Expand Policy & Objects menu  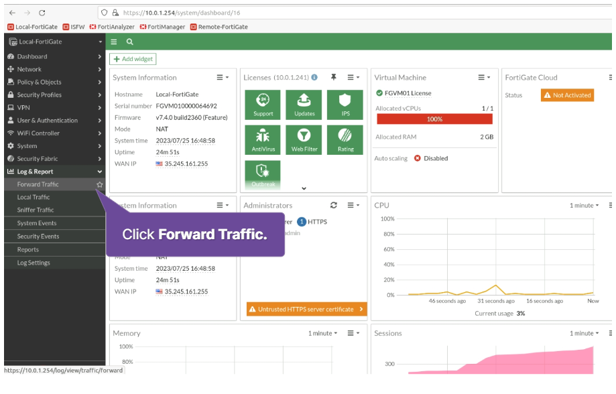click(x=55, y=82)
